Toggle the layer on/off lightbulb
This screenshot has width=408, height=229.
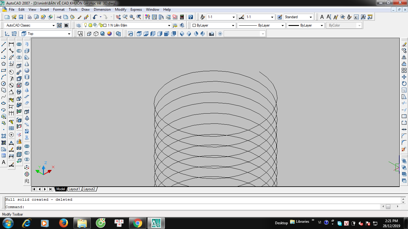(x=85, y=25)
